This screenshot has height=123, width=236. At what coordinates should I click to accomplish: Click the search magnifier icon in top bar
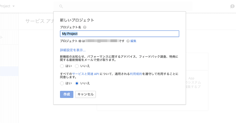coord(61,6)
